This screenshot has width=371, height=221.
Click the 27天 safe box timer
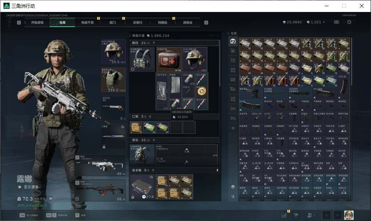[148, 197]
